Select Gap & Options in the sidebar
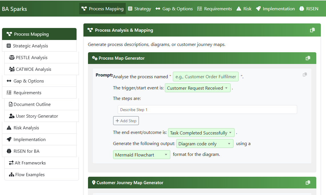The image size is (326, 195). click(39, 81)
